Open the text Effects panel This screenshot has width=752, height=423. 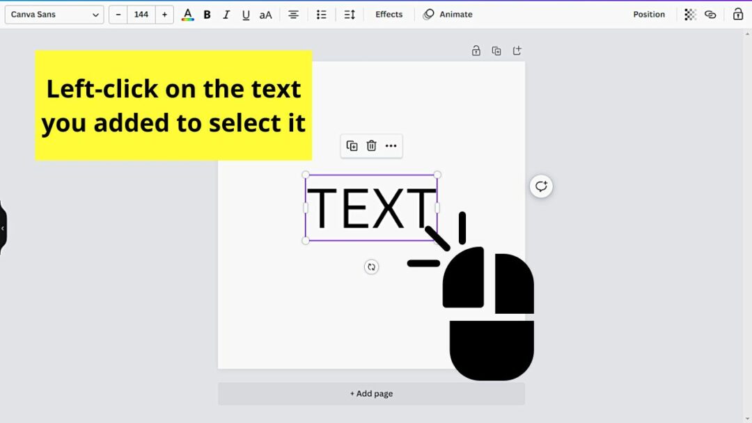point(388,14)
